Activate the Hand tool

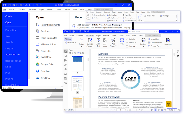tap(68, 39)
